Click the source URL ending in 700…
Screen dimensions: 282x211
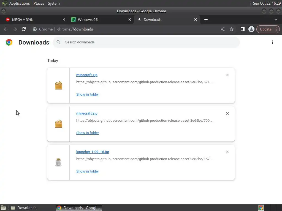tap(144, 120)
